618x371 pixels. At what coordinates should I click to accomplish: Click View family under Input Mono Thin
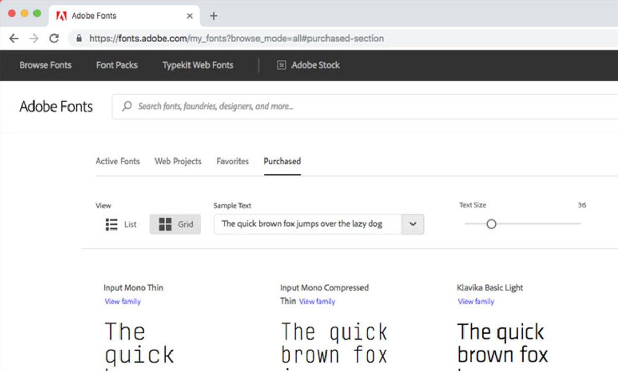click(123, 302)
